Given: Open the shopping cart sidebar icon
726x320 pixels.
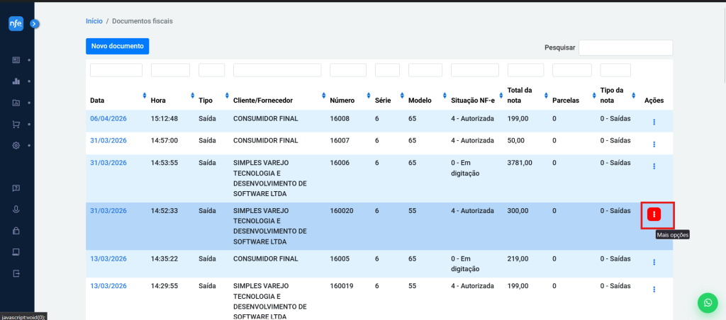Looking at the screenshot, I should coord(16,124).
